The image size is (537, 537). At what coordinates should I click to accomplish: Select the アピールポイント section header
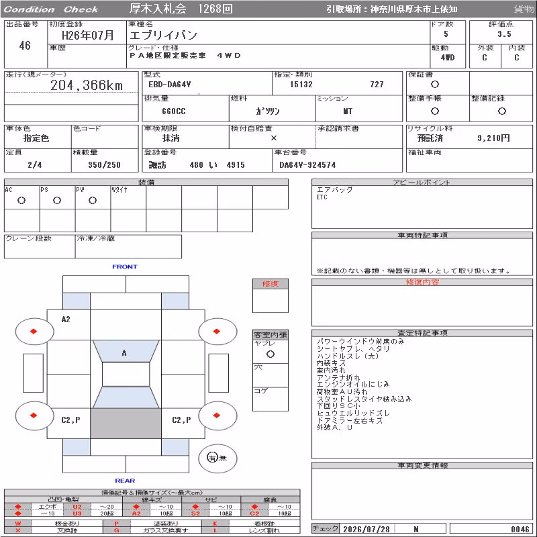point(422,182)
